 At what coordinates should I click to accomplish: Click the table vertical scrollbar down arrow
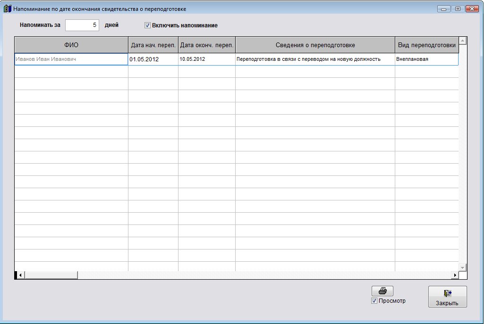(462, 267)
